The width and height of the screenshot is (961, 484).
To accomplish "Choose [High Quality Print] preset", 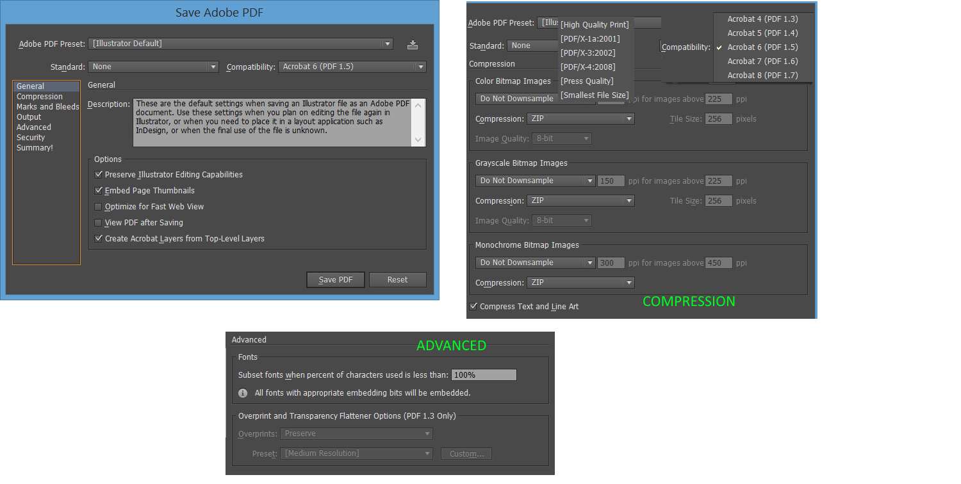I will pos(596,24).
